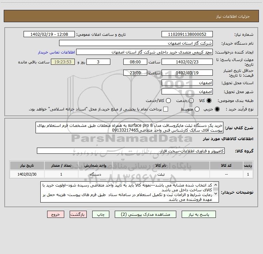The height and width of the screenshot is (254, 263).
Task: Click the quantity cell showing 1
Action: pyautogui.click(x=61, y=174)
